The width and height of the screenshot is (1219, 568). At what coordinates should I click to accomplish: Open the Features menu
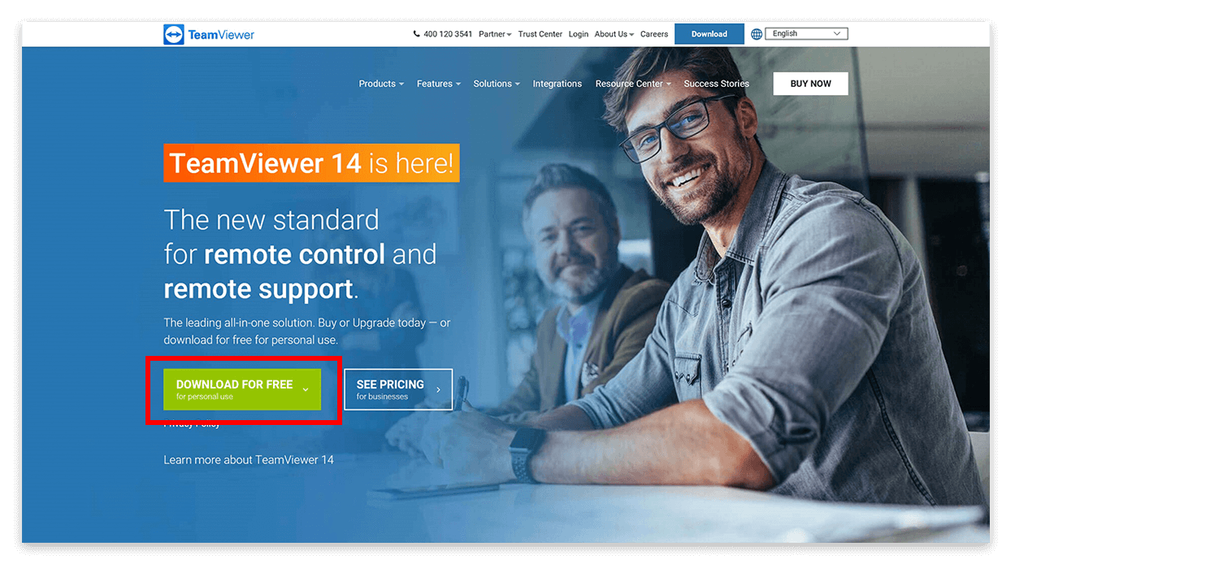point(439,84)
